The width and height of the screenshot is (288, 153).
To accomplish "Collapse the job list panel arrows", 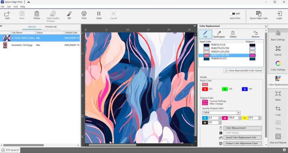I will tap(1, 26).
